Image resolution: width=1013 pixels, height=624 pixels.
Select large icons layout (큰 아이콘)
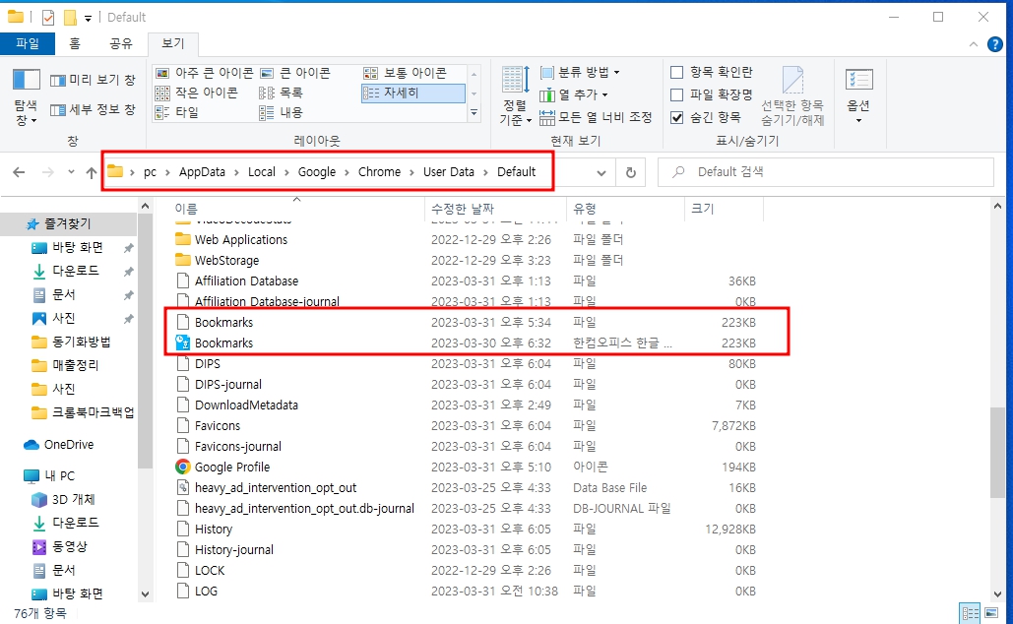(x=296, y=73)
